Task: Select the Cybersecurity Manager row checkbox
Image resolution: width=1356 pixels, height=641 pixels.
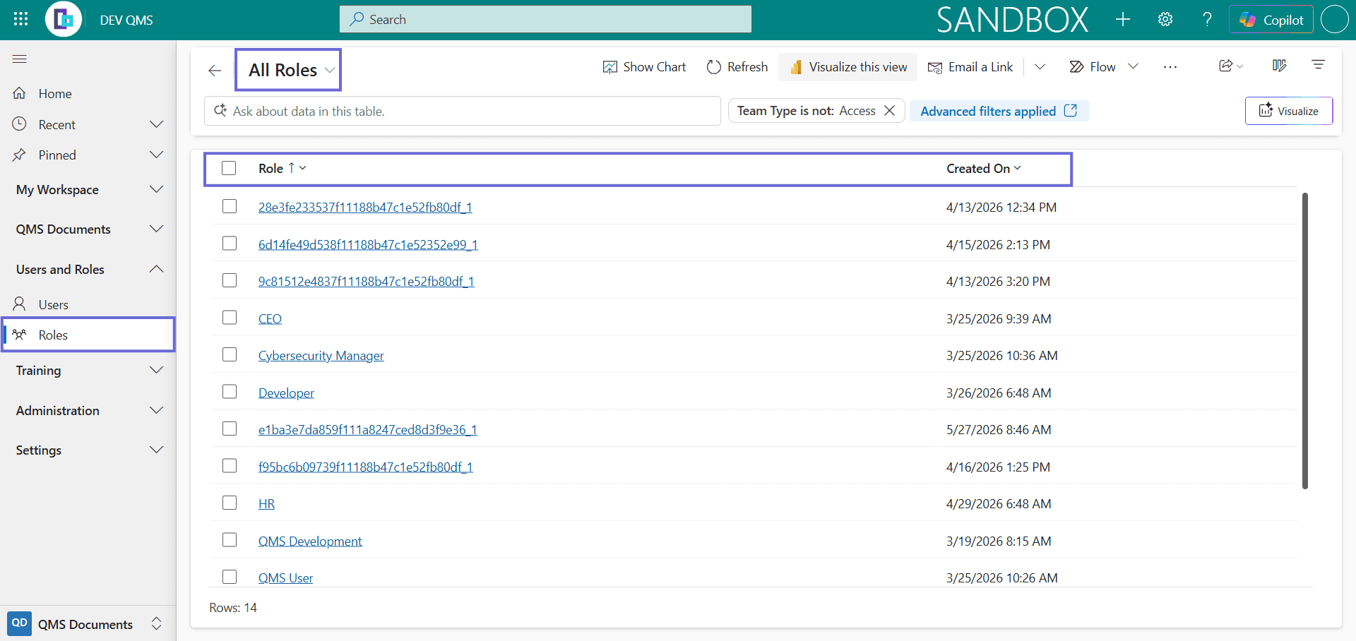Action: tap(230, 354)
